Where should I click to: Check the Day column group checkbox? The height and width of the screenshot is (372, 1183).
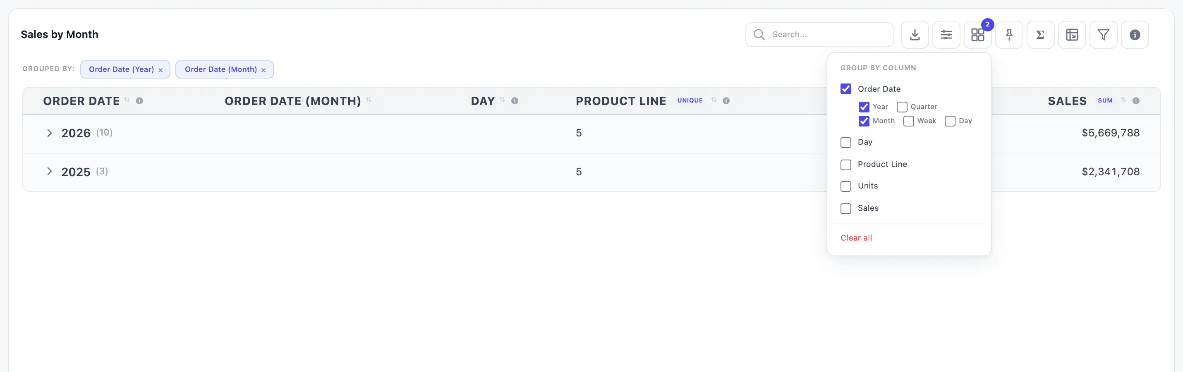click(846, 142)
